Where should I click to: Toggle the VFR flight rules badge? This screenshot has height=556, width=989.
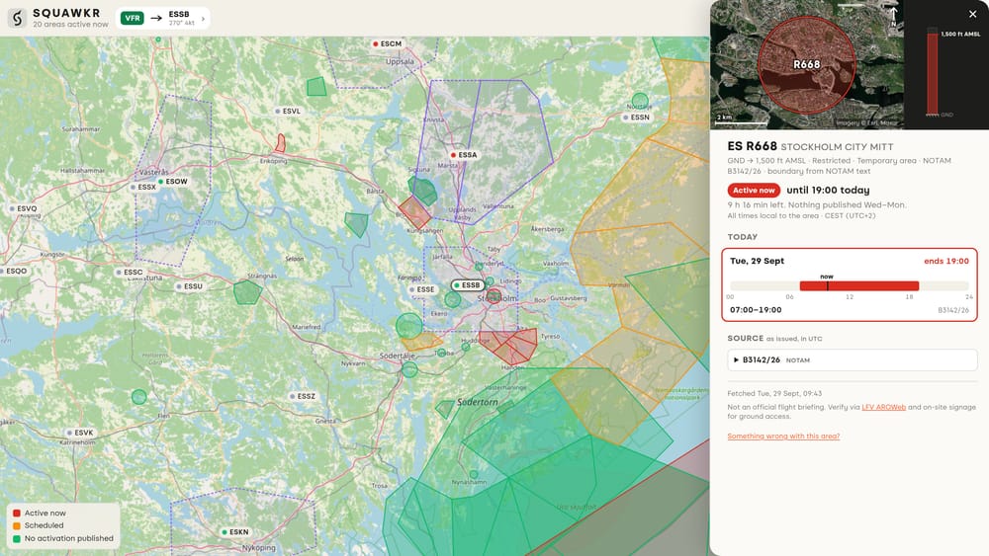[x=133, y=18]
